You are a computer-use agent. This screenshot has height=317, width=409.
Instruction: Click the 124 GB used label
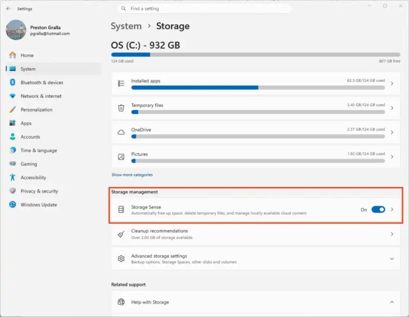coord(122,61)
